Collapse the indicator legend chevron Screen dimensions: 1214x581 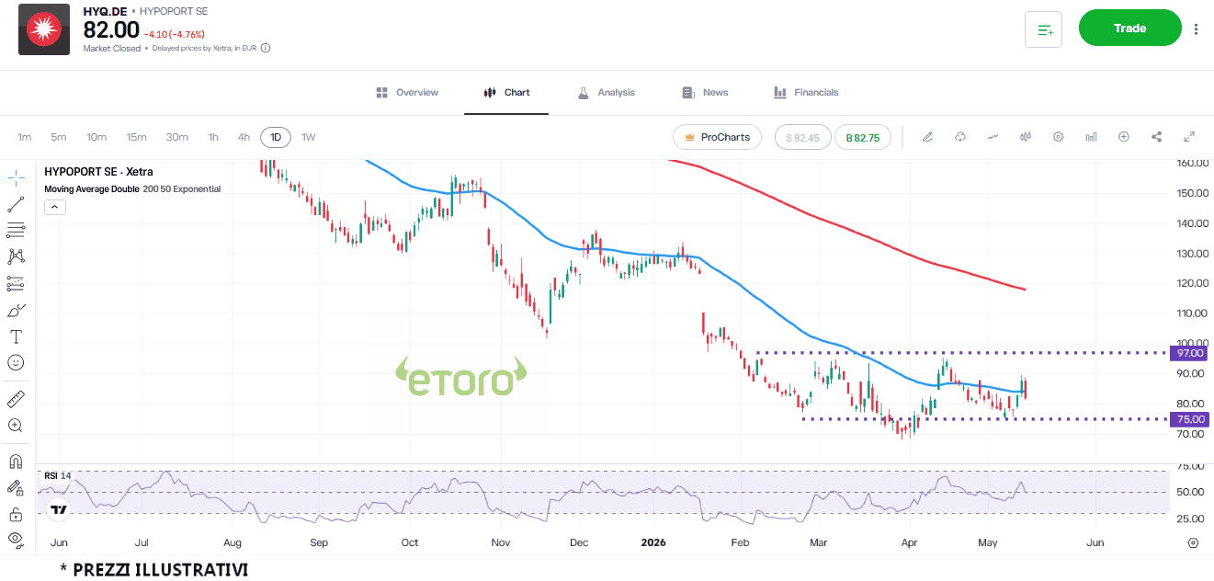pyautogui.click(x=53, y=207)
